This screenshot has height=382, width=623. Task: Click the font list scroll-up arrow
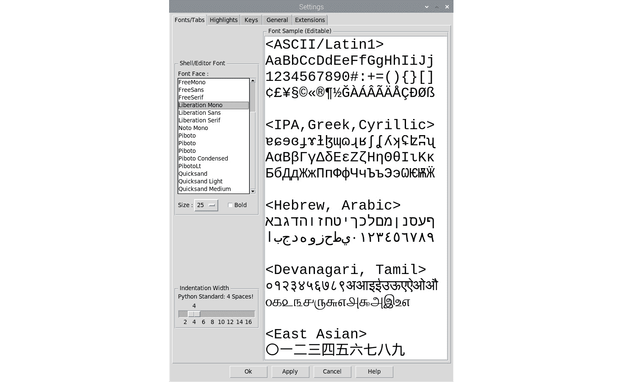253,80
